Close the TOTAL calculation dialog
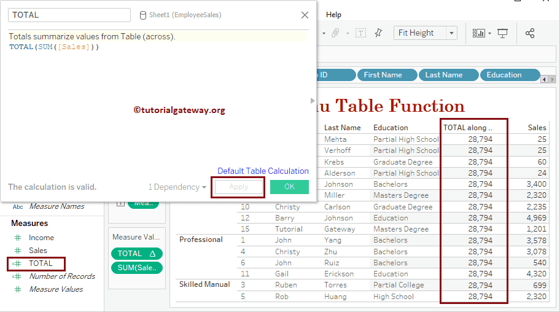The image size is (560, 312). 305,15
